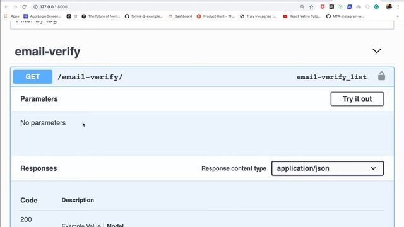The height and width of the screenshot is (227, 404).
Task: Click the /email-verify/ endpoint path
Action: tap(90, 77)
